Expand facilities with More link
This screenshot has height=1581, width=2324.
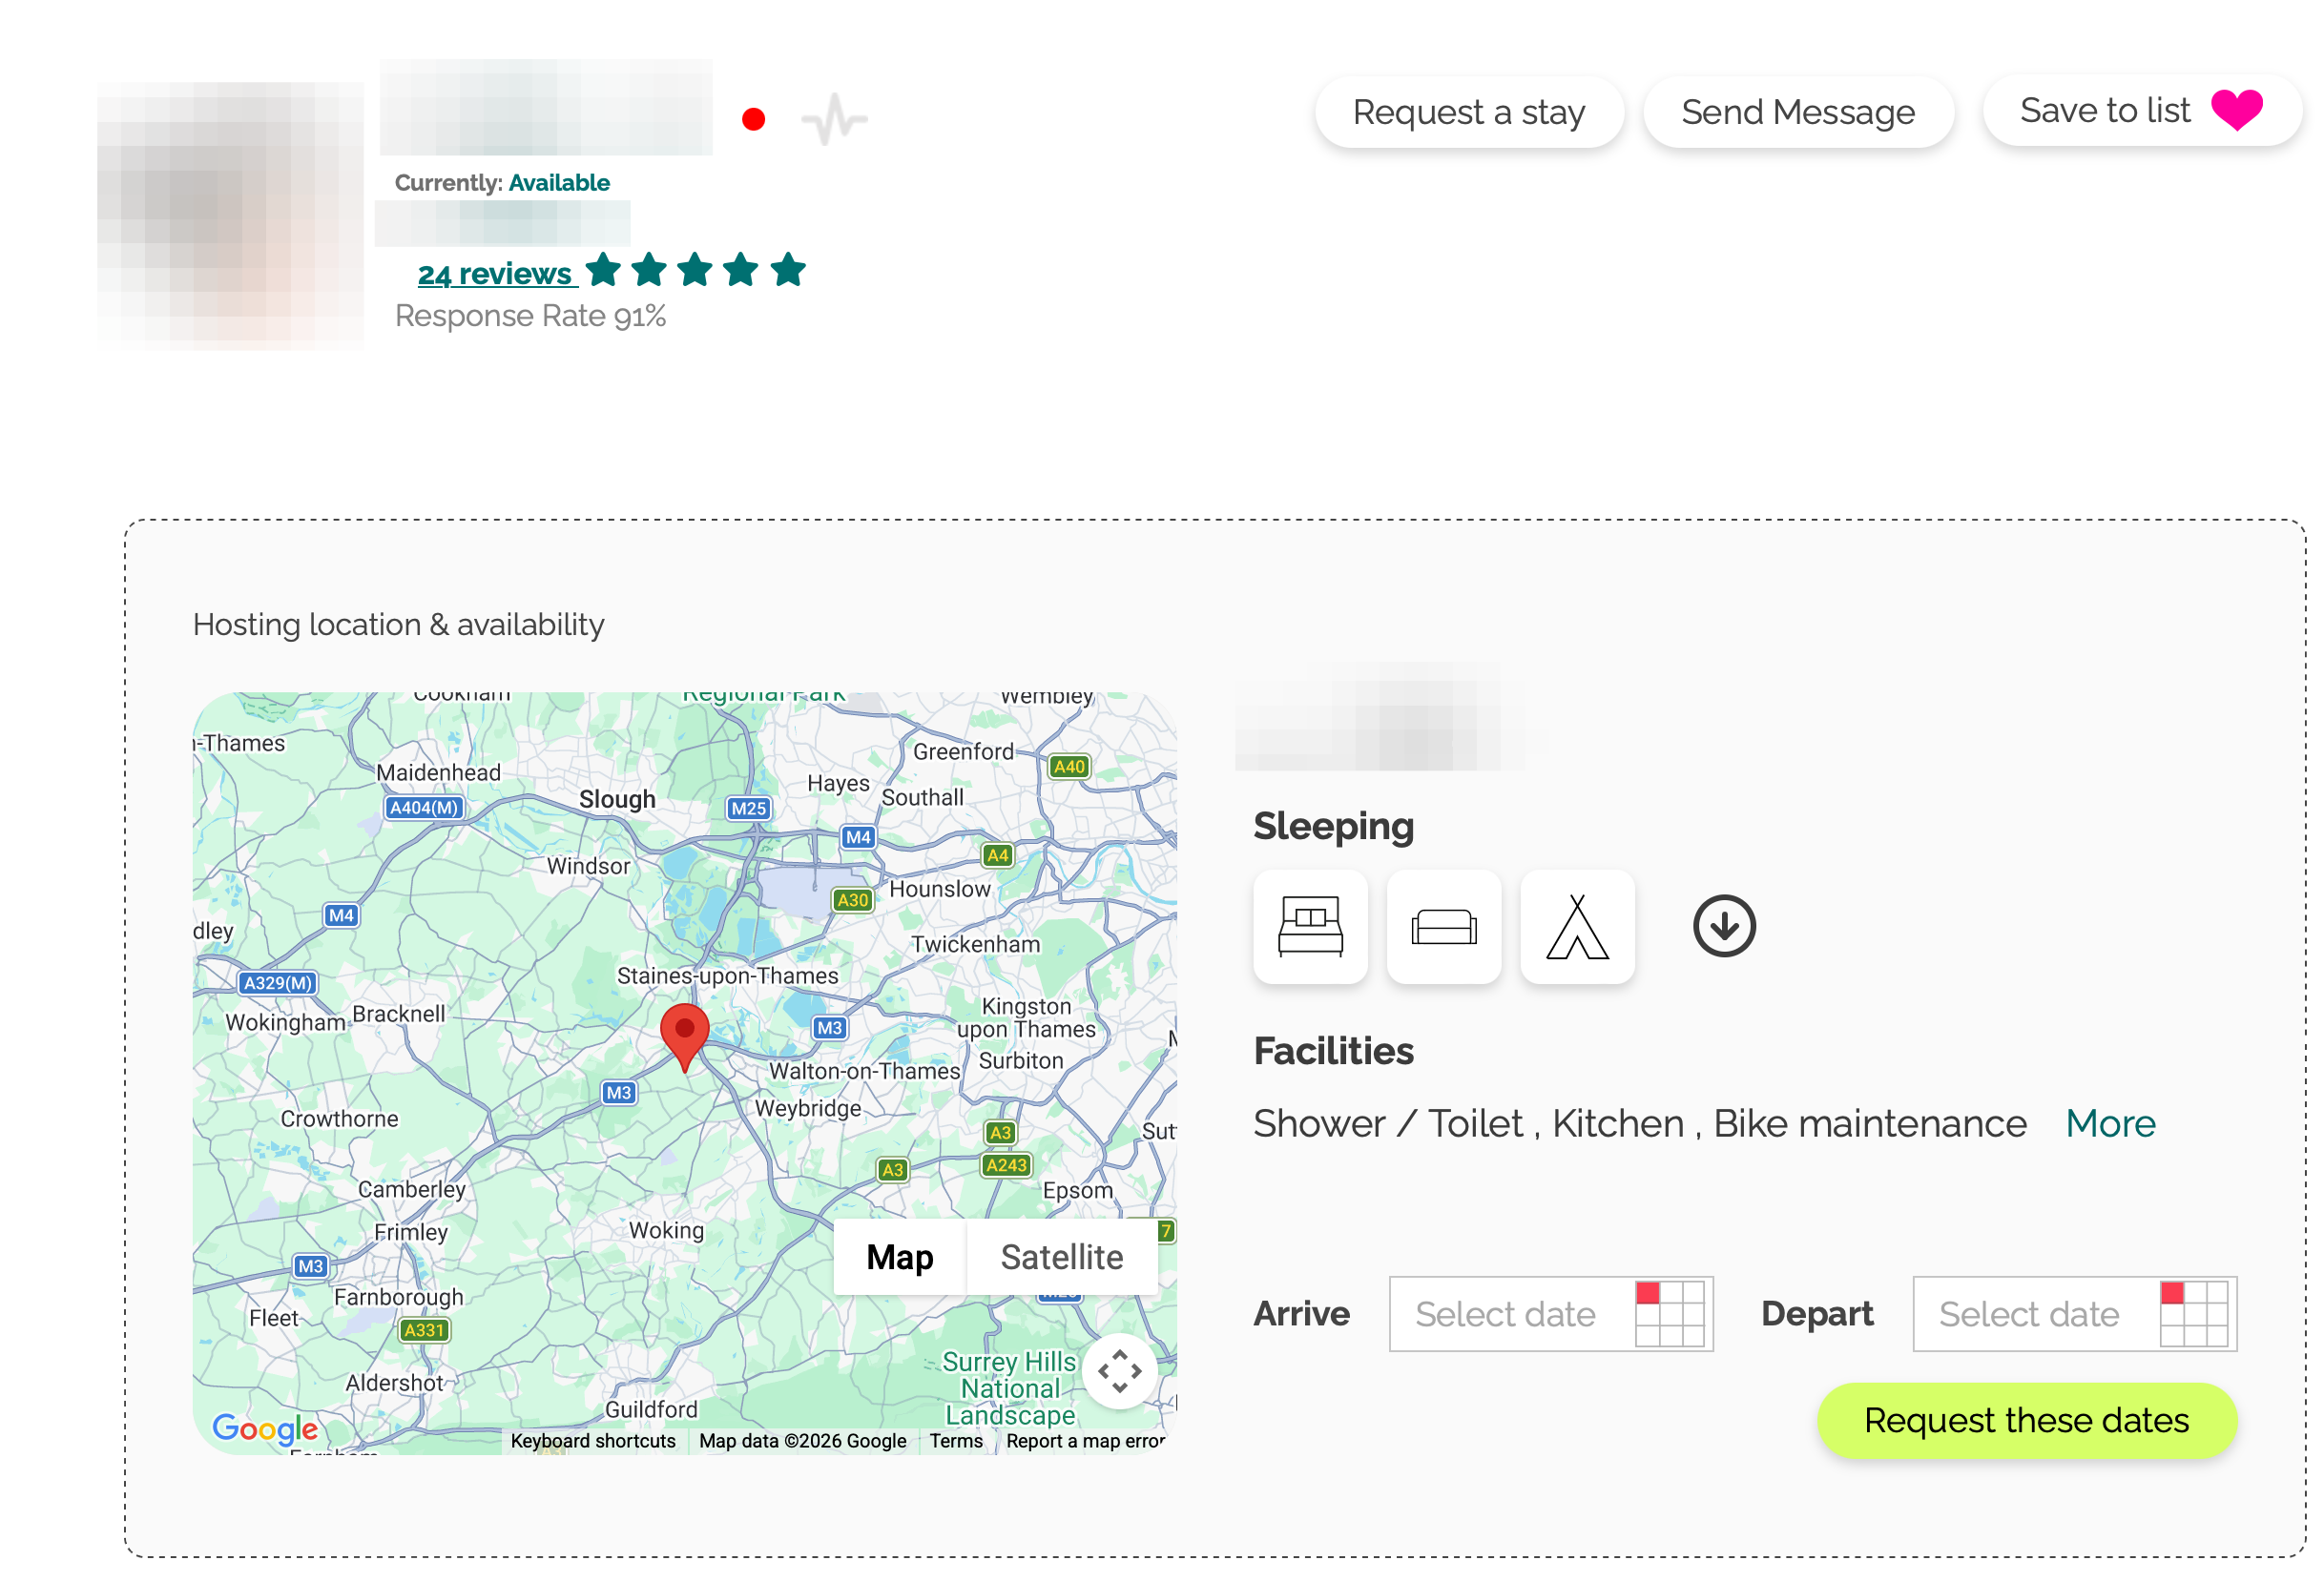click(x=2110, y=1123)
